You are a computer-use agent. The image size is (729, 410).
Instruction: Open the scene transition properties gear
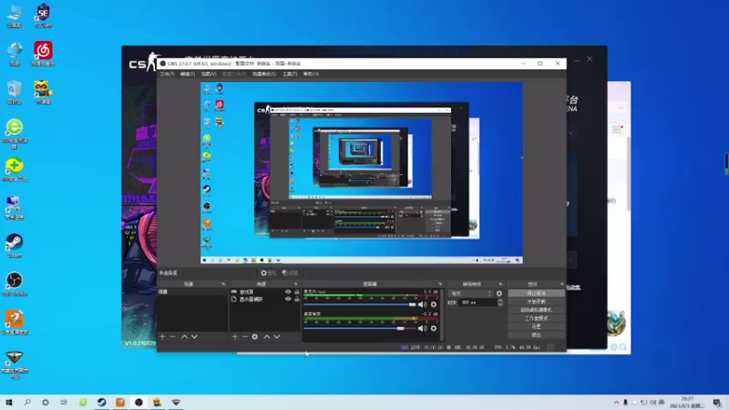click(498, 293)
